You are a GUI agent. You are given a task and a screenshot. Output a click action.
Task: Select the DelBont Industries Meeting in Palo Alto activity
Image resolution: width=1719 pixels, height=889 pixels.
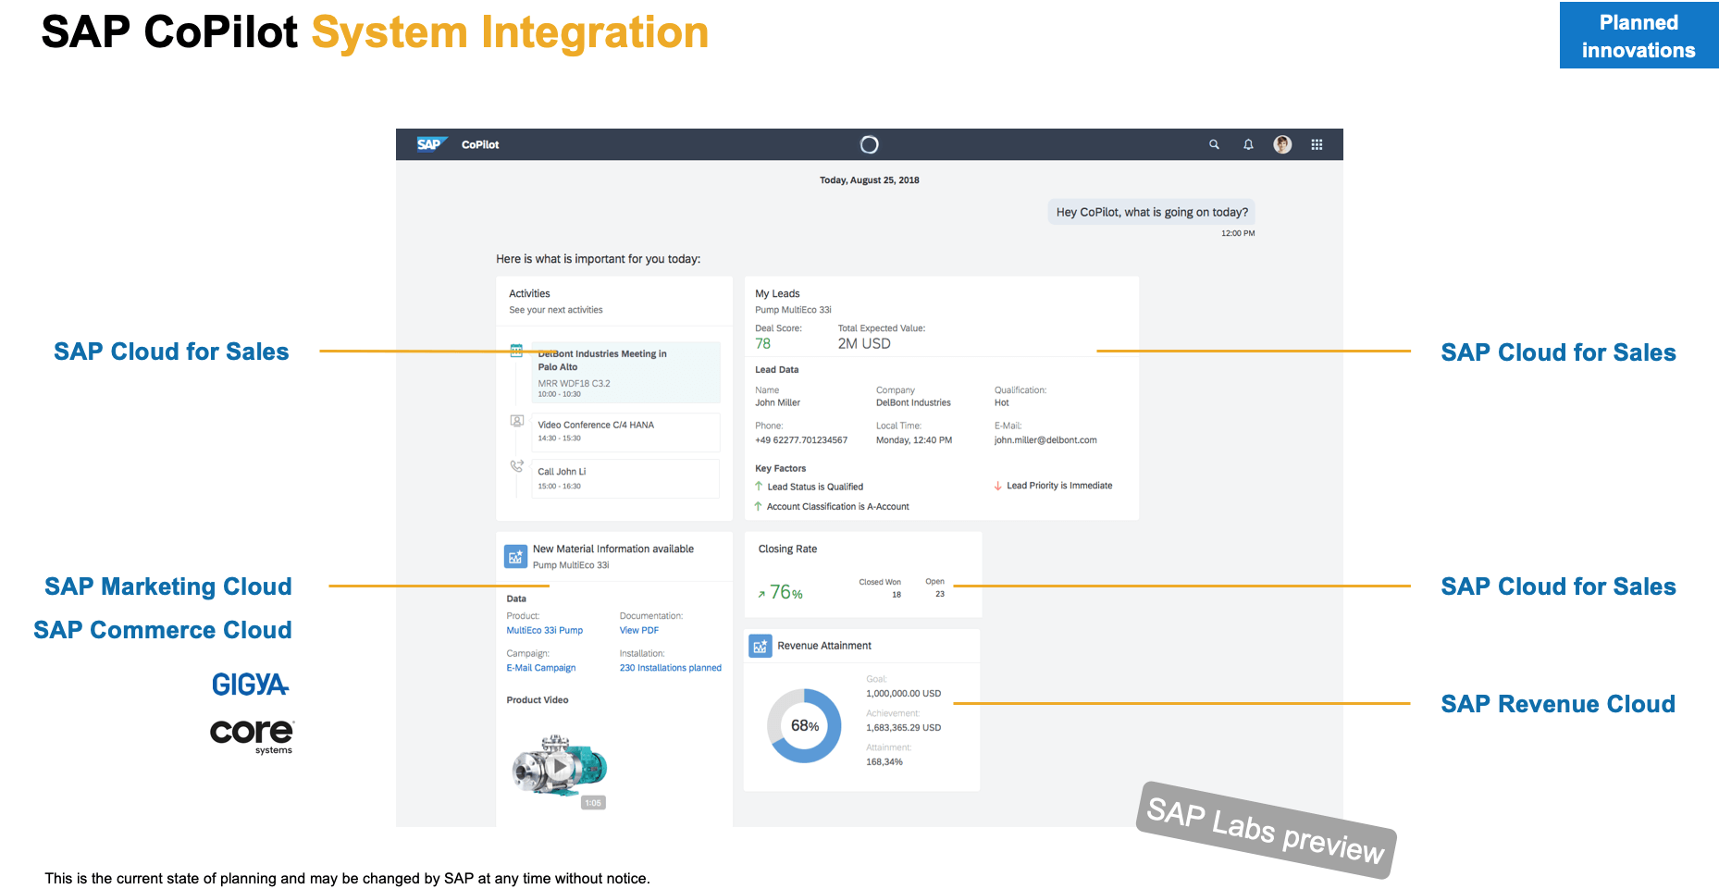625,372
